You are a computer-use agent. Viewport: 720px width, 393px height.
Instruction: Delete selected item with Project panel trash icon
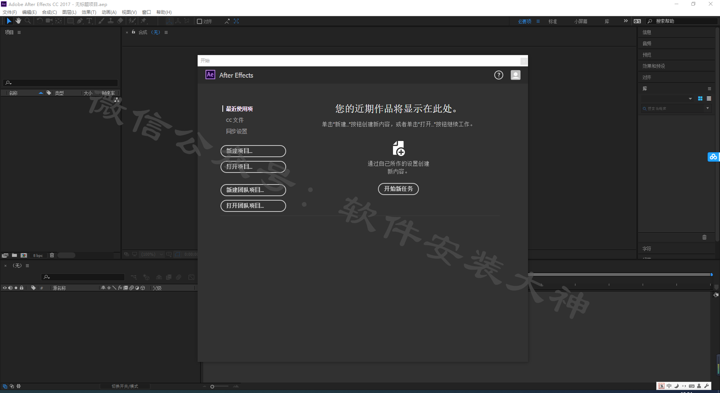click(52, 255)
